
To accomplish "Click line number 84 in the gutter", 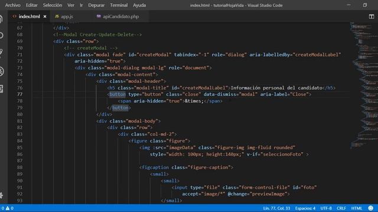I will (19, 141).
